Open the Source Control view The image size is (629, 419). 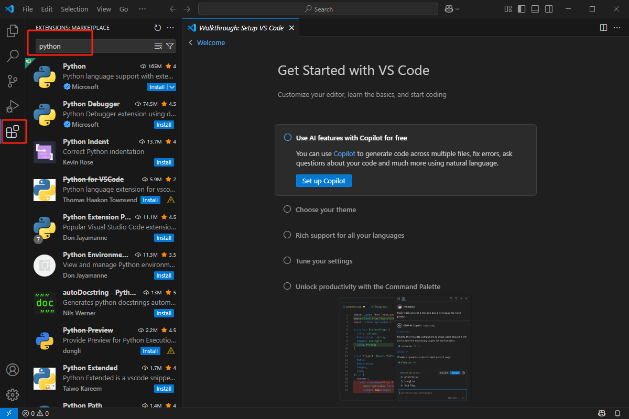(13, 81)
